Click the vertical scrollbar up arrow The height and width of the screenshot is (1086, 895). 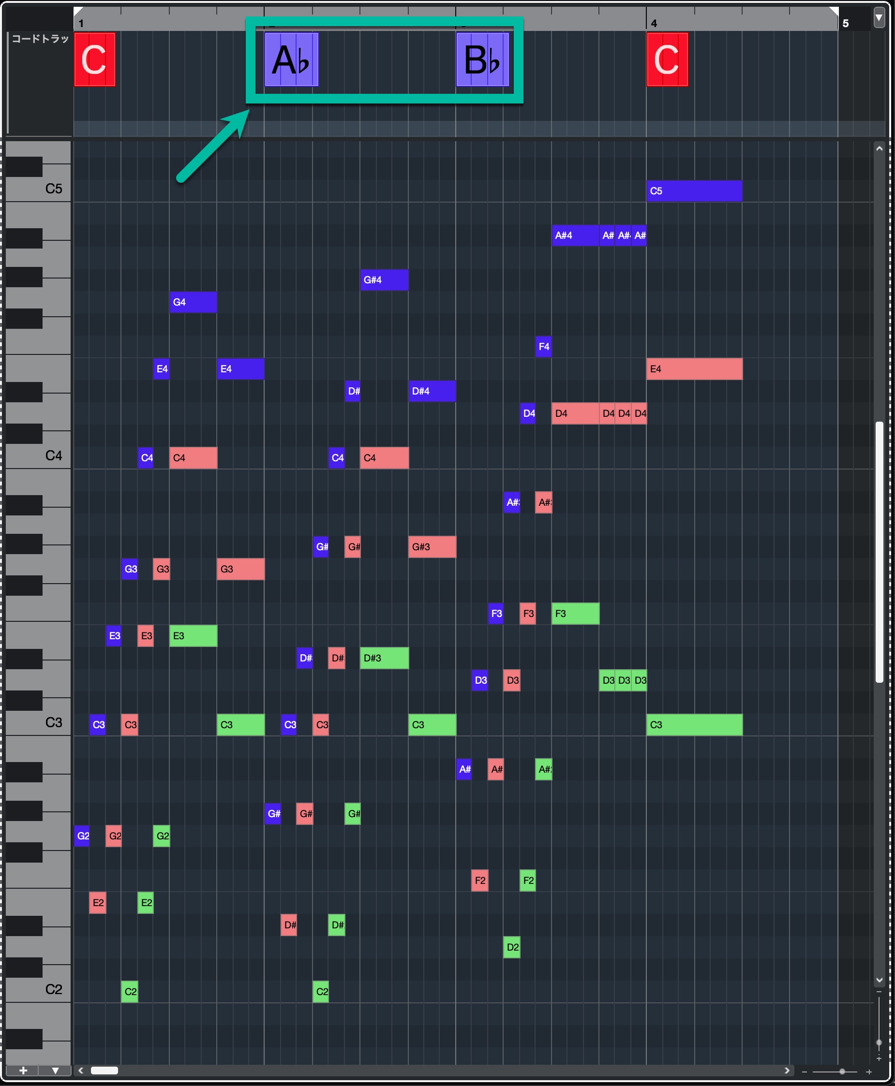coord(879,148)
